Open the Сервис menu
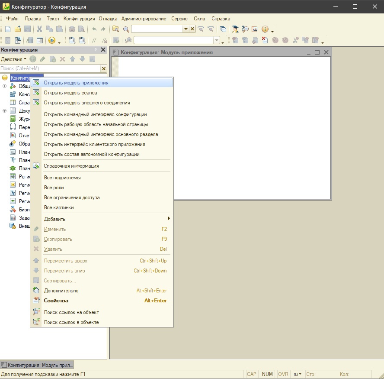 (x=179, y=19)
